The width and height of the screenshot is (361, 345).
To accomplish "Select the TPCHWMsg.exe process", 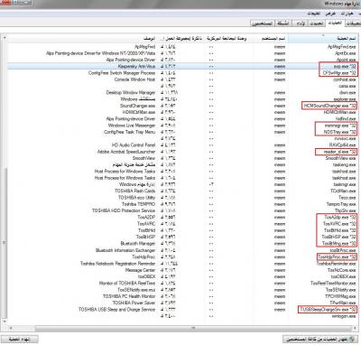I will click(340, 296).
